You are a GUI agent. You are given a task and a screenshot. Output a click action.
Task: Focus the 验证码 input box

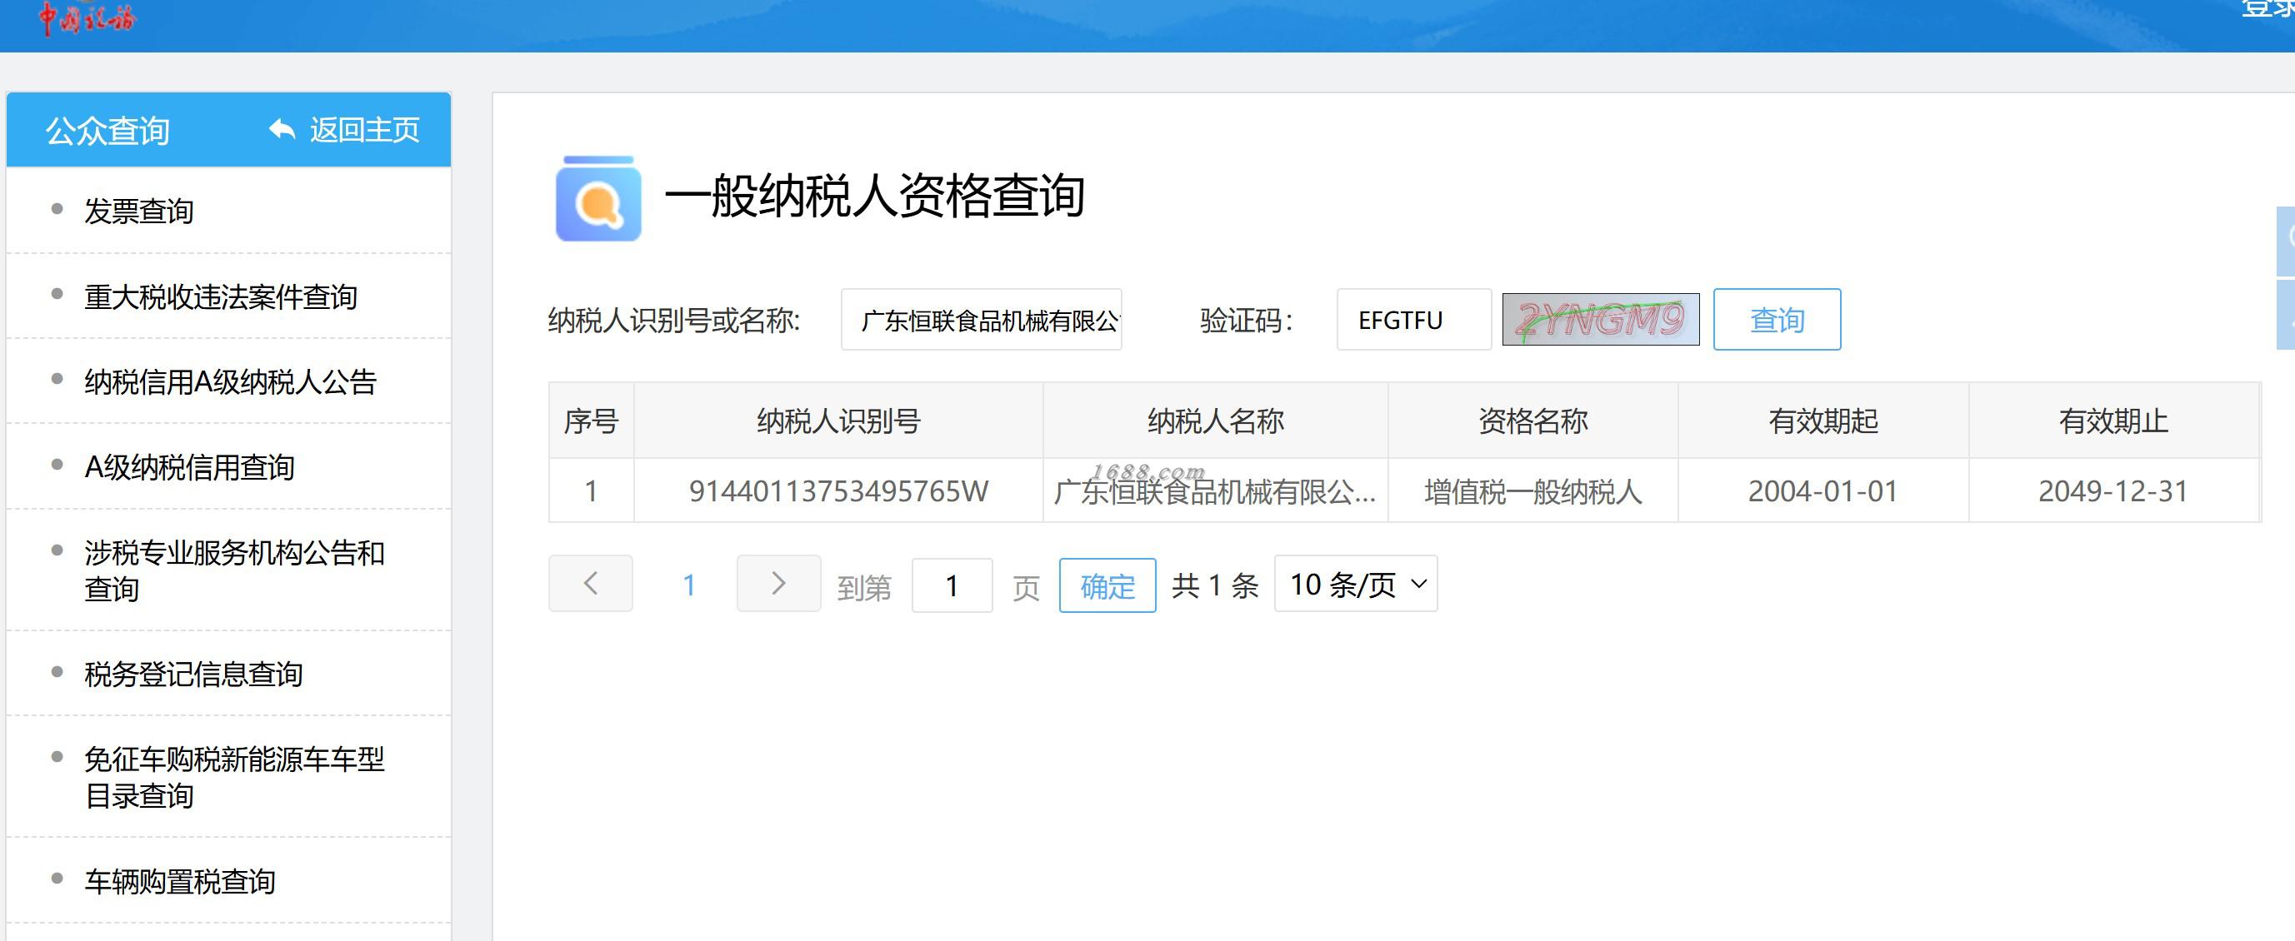1413,320
